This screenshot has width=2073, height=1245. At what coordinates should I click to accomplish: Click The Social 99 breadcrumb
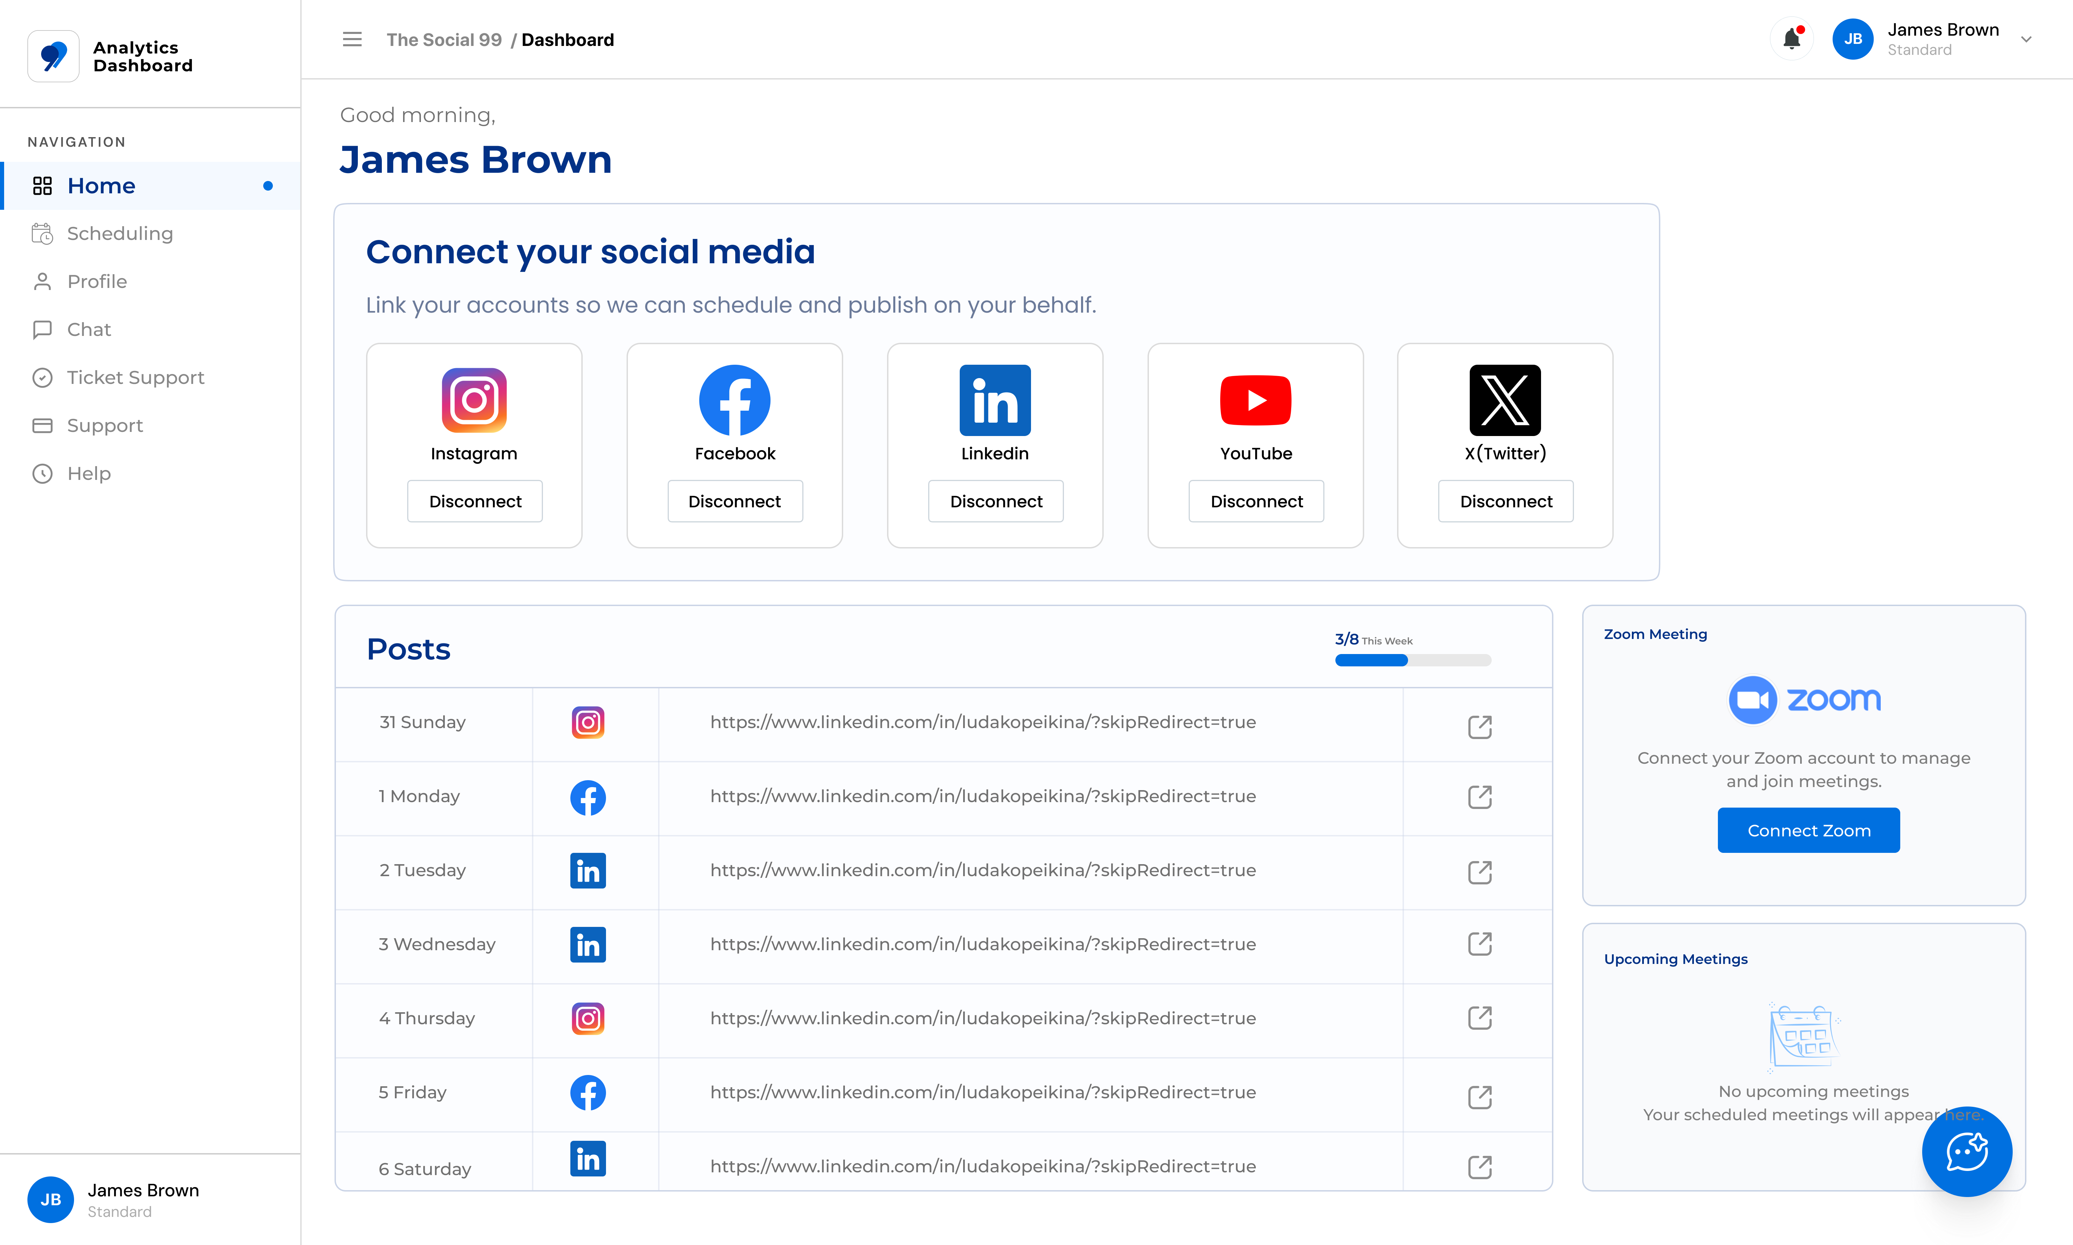coord(444,39)
